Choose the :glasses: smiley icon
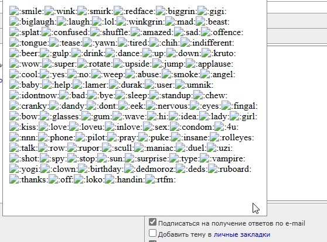327x242 pixels. click(45, 116)
